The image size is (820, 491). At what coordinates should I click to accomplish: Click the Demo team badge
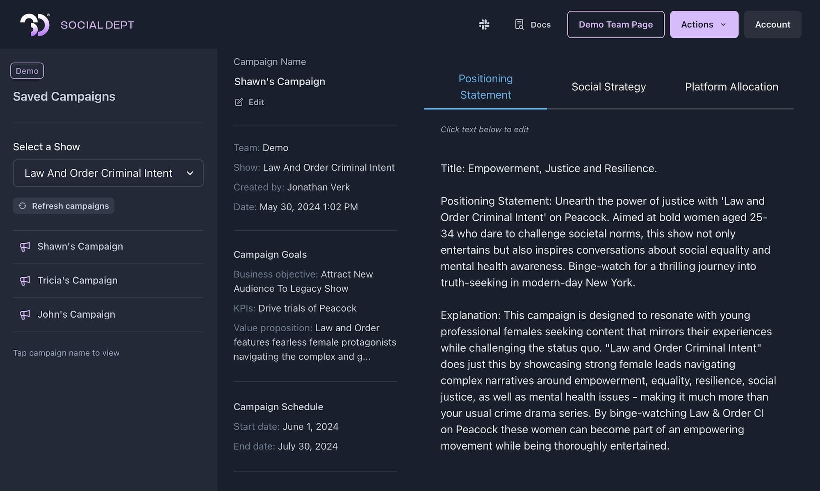pyautogui.click(x=27, y=71)
